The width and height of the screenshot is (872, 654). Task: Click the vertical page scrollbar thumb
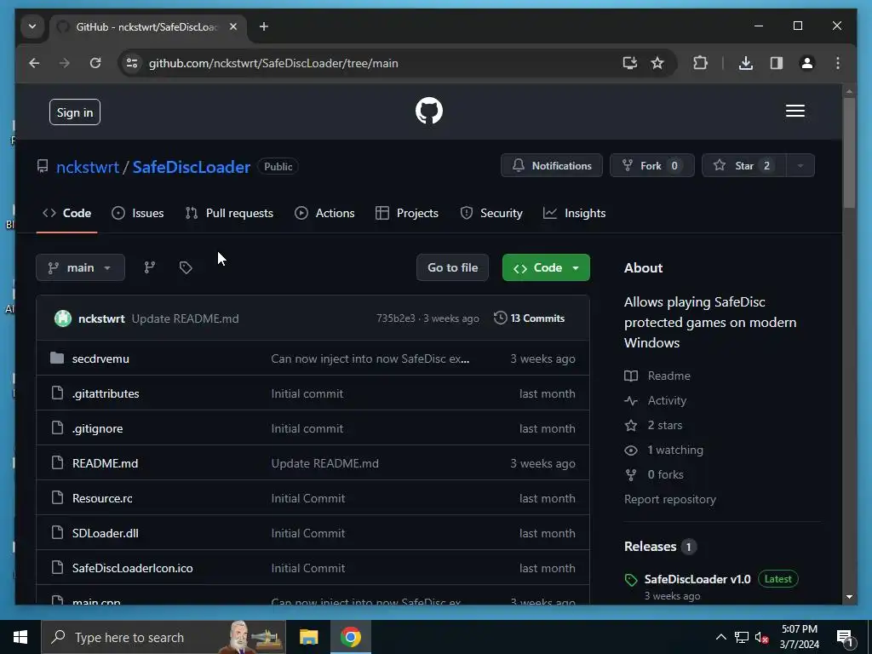[849, 153]
